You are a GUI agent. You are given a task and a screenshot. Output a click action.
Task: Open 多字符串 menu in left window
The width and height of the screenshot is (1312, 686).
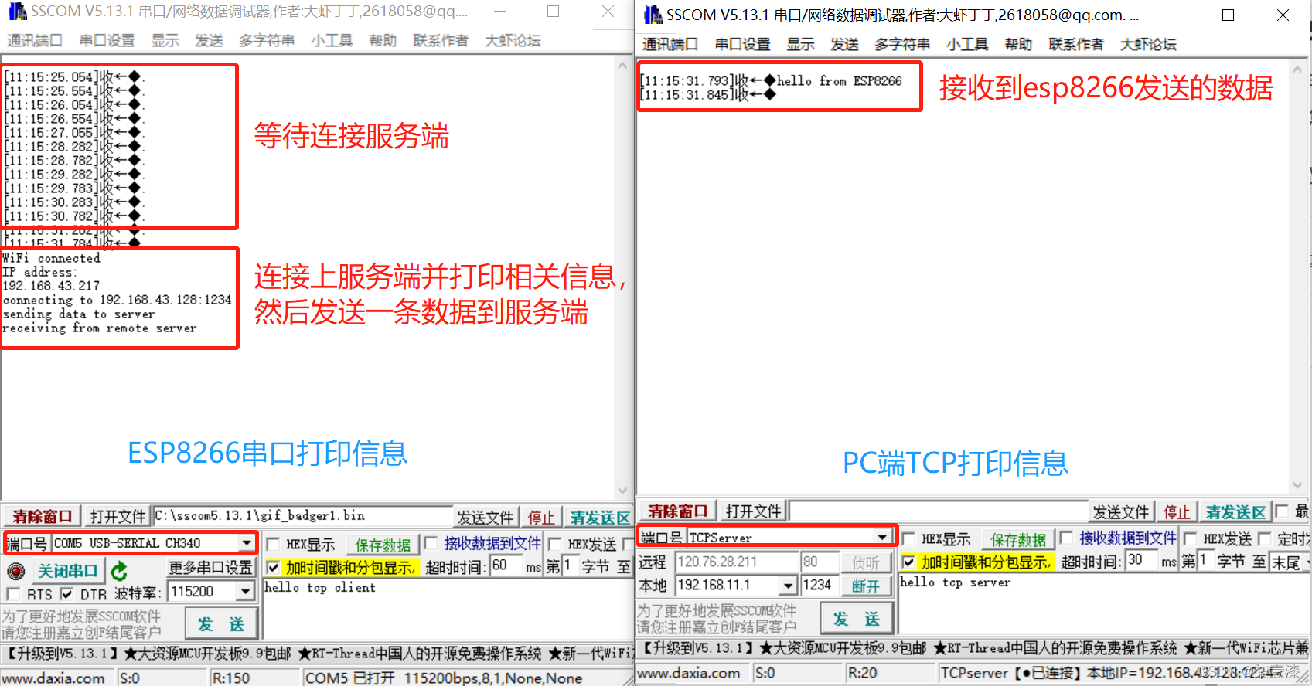point(267,40)
